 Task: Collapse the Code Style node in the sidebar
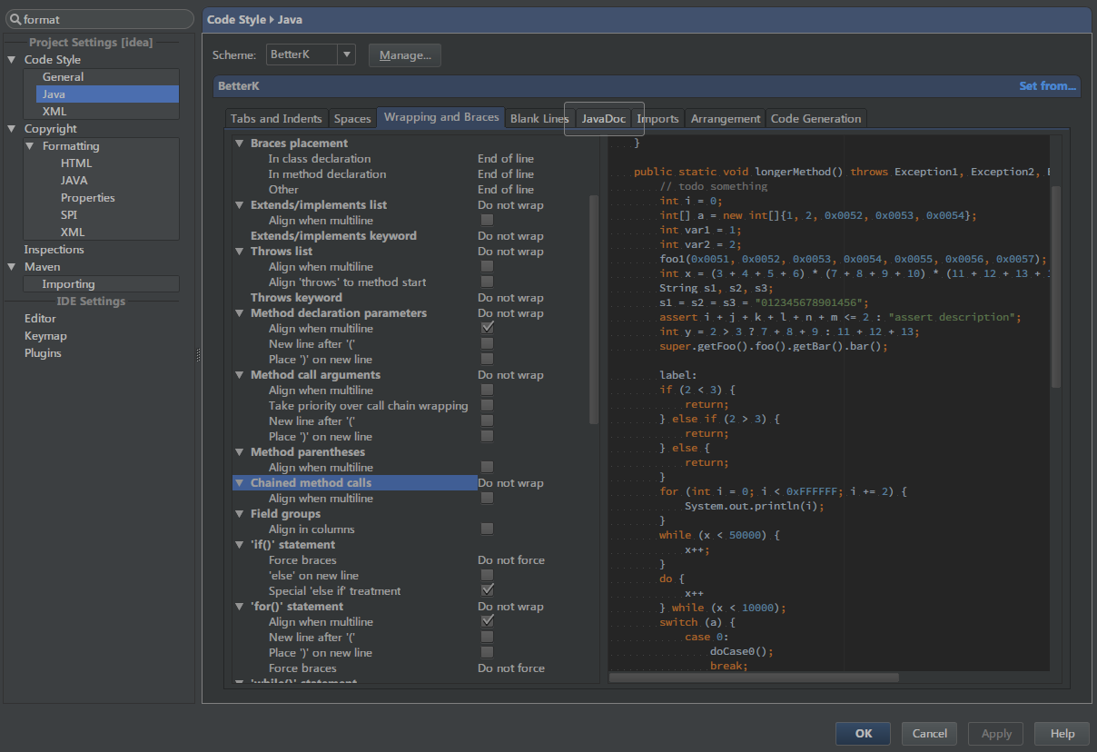coord(11,59)
